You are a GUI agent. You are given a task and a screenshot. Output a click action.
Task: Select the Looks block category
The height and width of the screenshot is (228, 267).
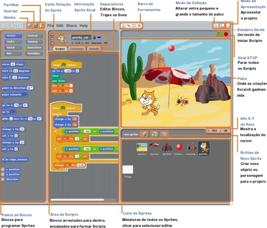[13, 42]
